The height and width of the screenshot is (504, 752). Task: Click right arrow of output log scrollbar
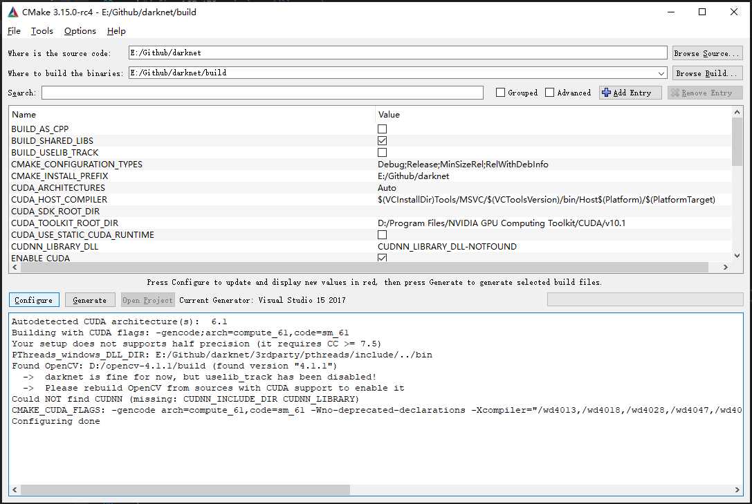tap(737, 489)
